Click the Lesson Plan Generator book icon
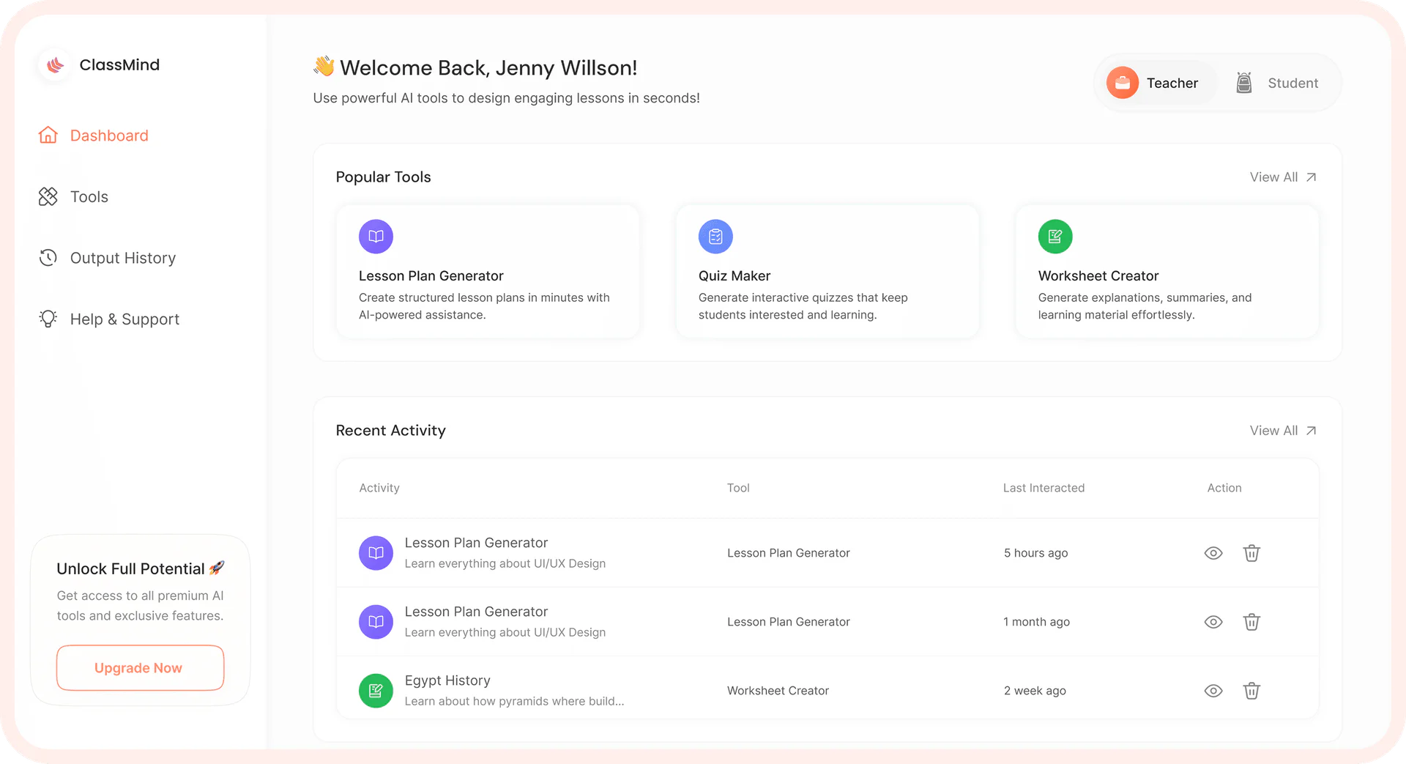The height and width of the screenshot is (764, 1406). (375, 236)
